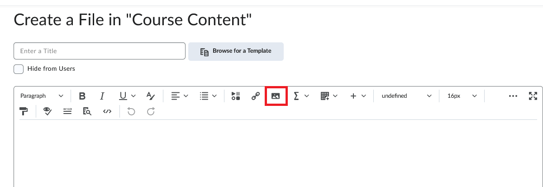Viewport: 543px width, 187px height.
Task: Click the More Actions ellipsis button
Action: [x=513, y=96]
